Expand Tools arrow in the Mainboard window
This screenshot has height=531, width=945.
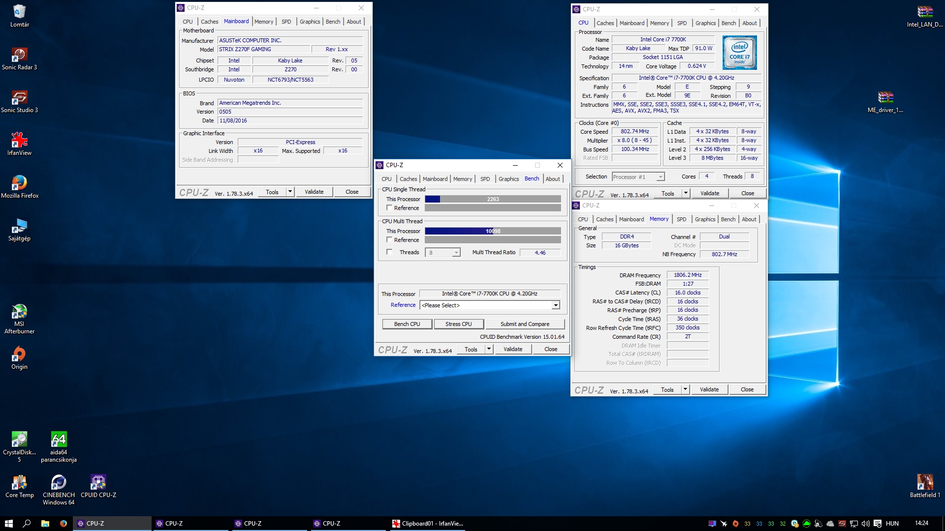click(x=290, y=192)
